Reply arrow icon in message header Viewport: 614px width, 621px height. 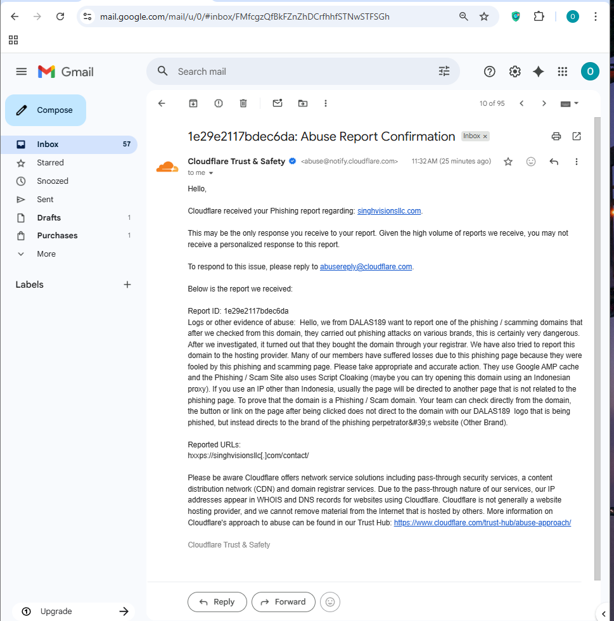click(x=554, y=162)
